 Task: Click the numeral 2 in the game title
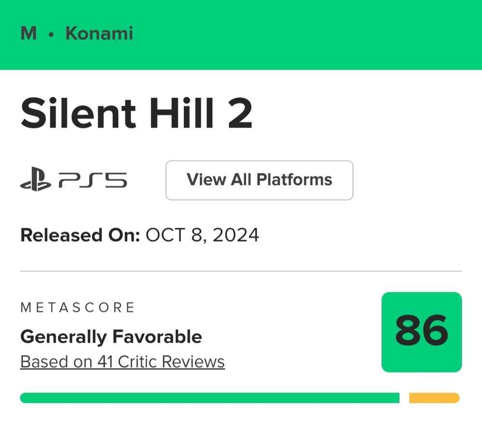pyautogui.click(x=240, y=114)
